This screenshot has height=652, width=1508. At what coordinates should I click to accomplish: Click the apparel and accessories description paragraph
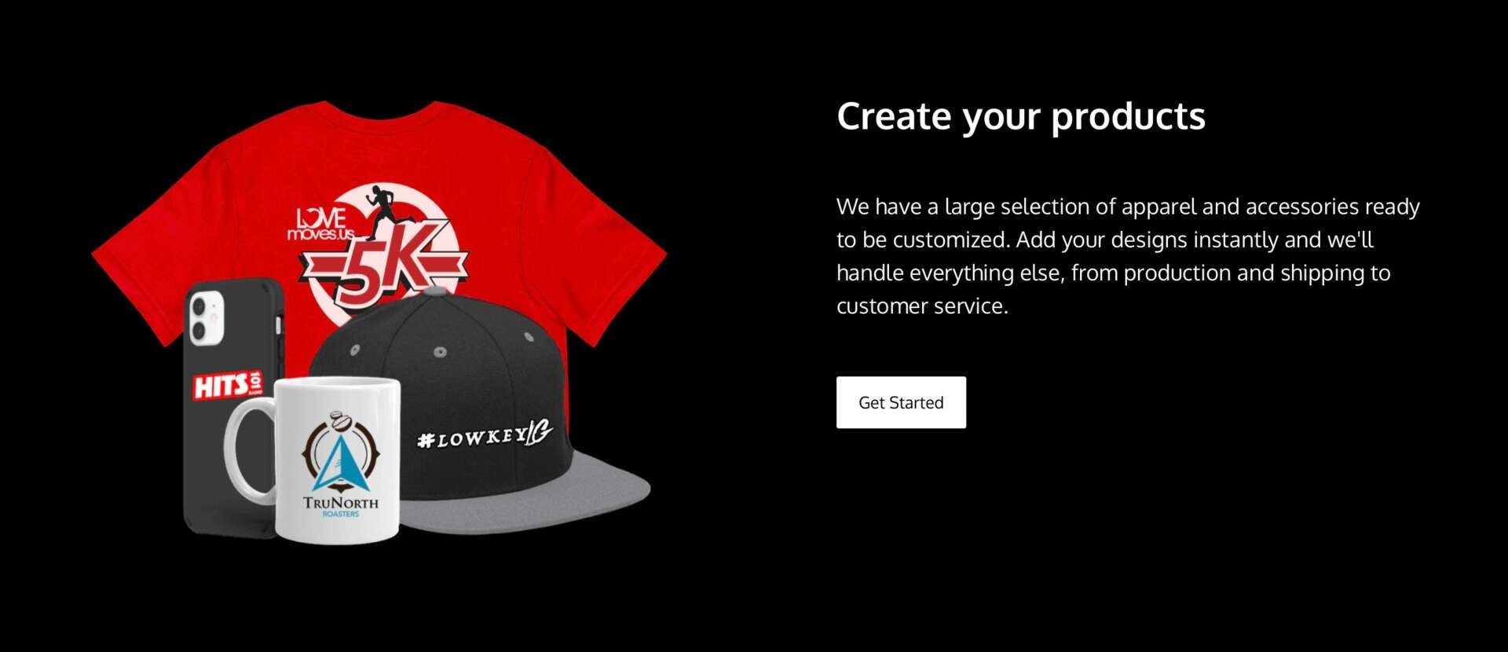pos(1128,256)
